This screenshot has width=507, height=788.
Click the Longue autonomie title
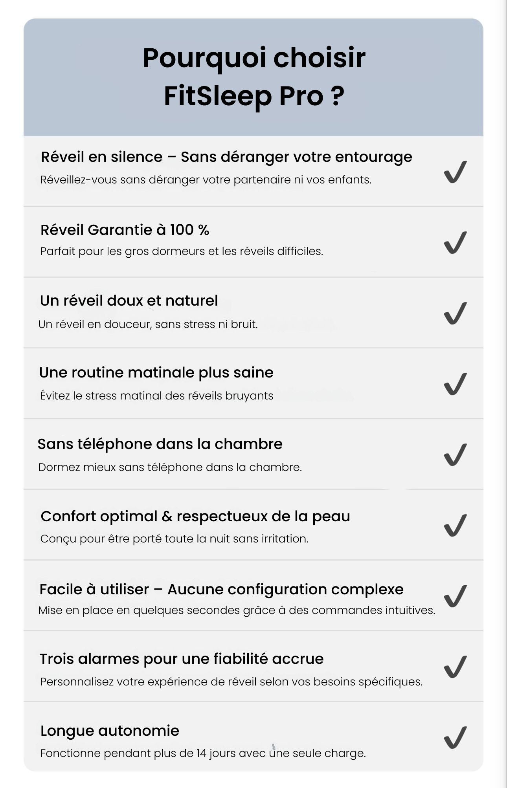tap(110, 731)
